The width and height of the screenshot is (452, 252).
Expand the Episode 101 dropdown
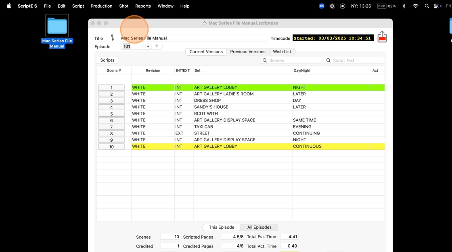pos(148,46)
